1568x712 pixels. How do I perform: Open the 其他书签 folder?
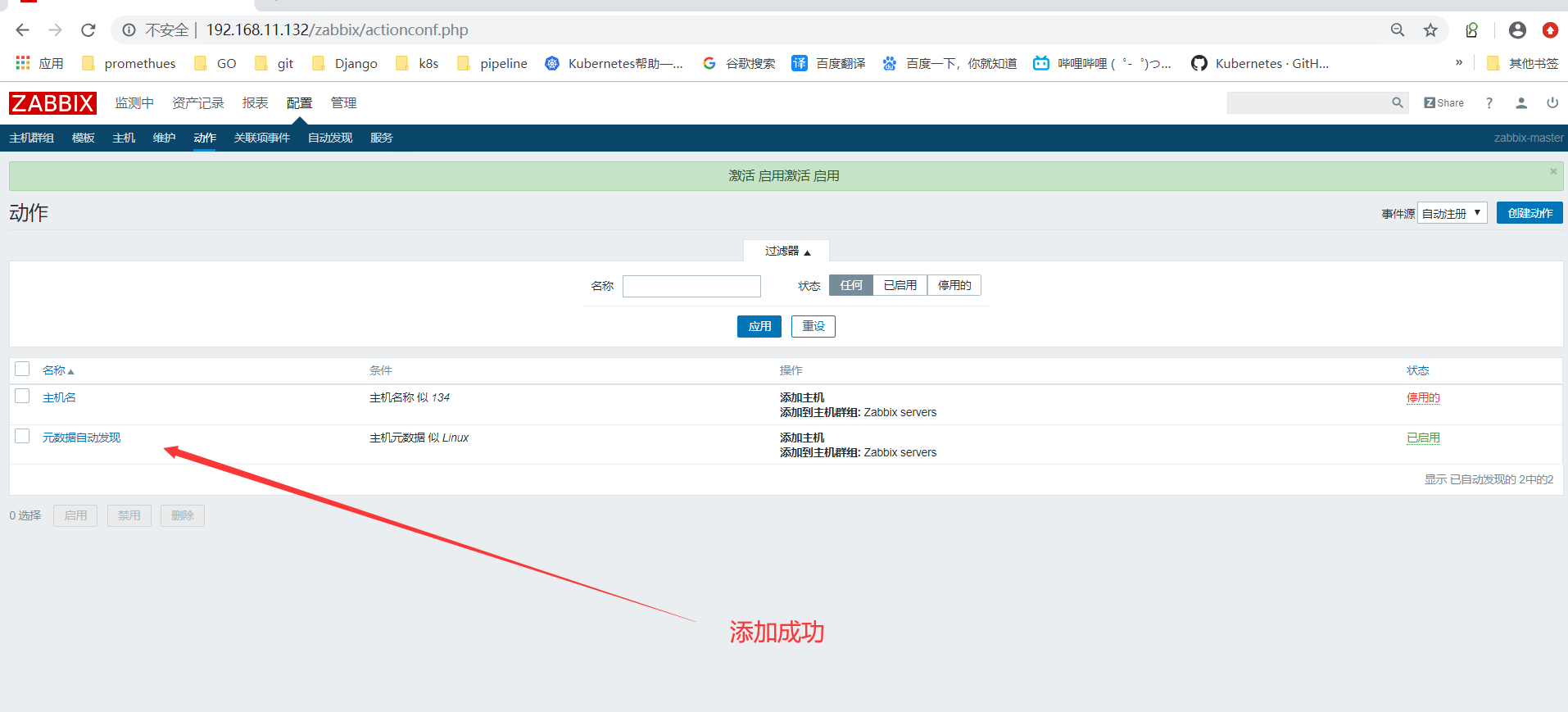click(1522, 63)
